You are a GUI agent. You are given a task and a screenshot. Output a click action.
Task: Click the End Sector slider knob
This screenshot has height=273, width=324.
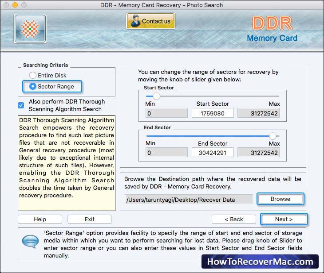pyautogui.click(x=273, y=136)
